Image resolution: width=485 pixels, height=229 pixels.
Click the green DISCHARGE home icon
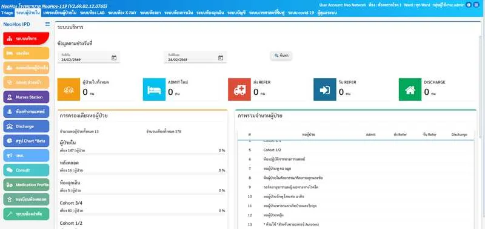410,89
